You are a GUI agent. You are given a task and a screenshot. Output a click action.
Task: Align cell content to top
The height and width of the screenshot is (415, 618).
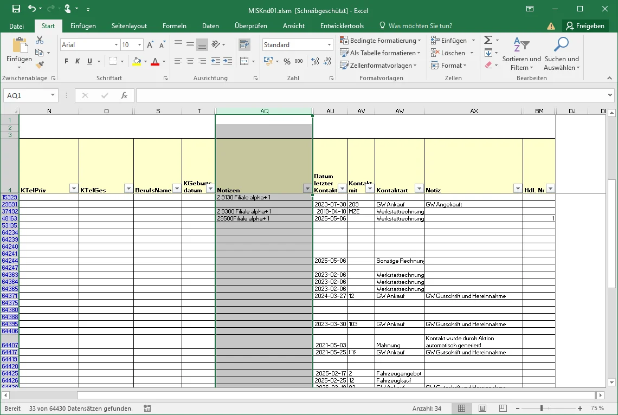tap(178, 43)
